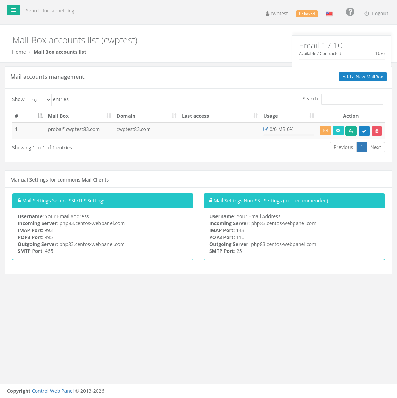Click the Mail accounts management heading

tap(47, 77)
